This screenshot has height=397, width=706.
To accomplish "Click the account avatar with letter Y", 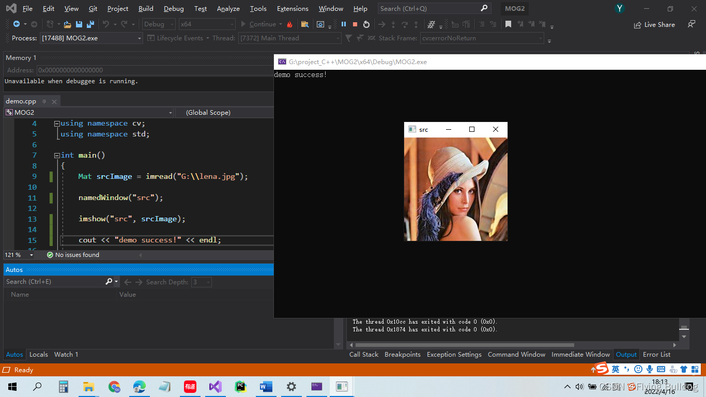I will coord(620,8).
